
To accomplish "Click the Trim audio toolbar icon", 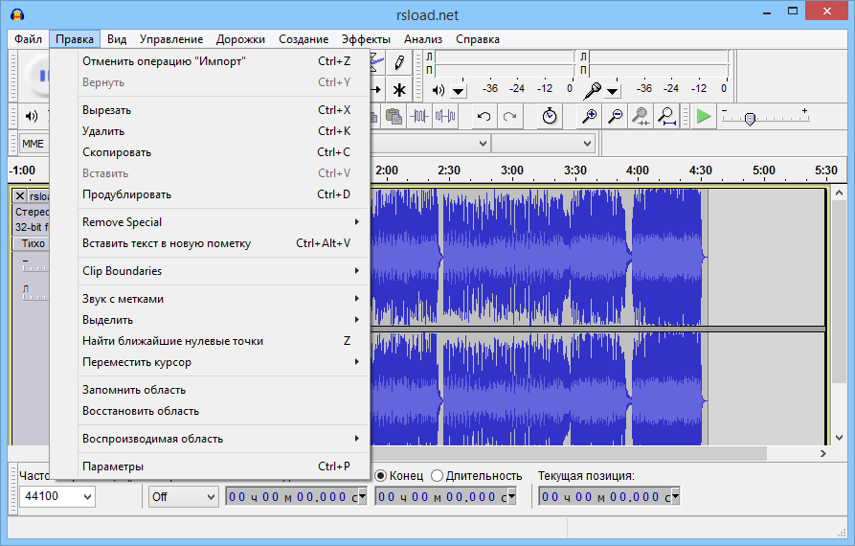I will (x=419, y=116).
